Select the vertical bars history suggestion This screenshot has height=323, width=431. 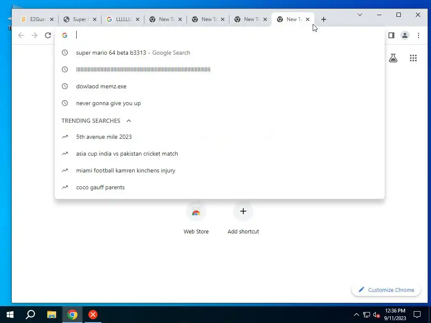[220, 69]
